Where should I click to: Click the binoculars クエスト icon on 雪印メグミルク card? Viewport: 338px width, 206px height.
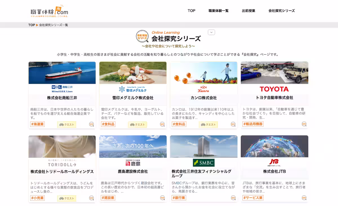(137, 124)
